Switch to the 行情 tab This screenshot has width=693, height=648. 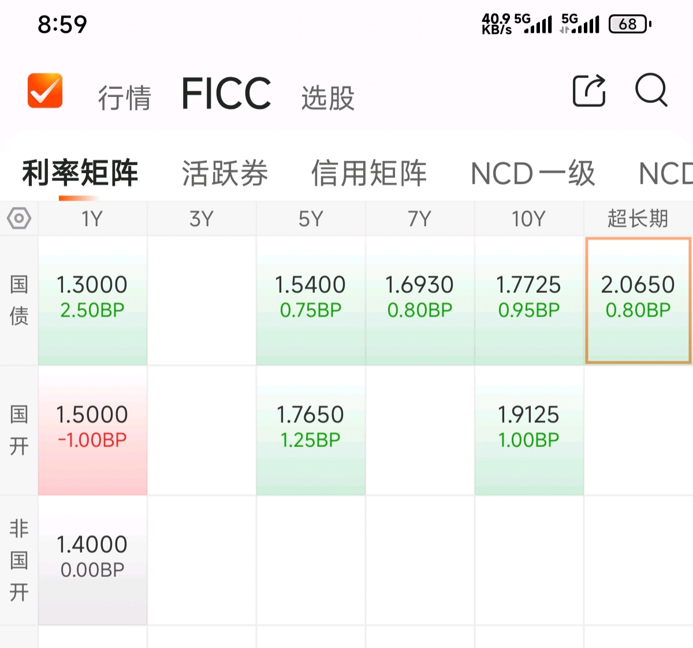coord(125,98)
